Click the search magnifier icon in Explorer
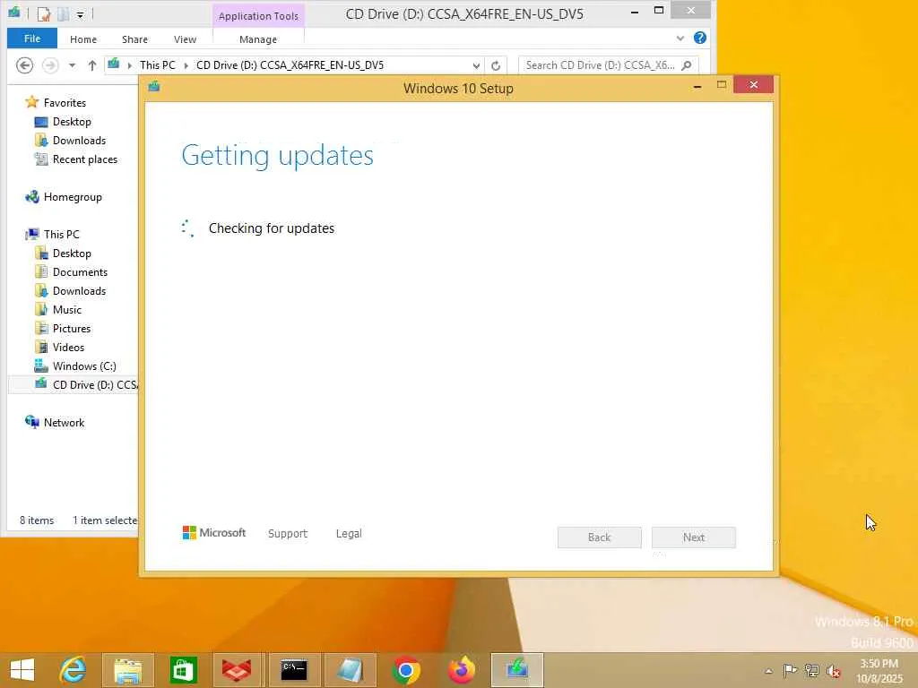Viewport: 918px width, 688px height. click(687, 64)
